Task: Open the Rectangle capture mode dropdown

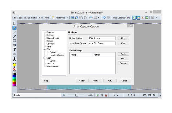Action: click(67, 17)
